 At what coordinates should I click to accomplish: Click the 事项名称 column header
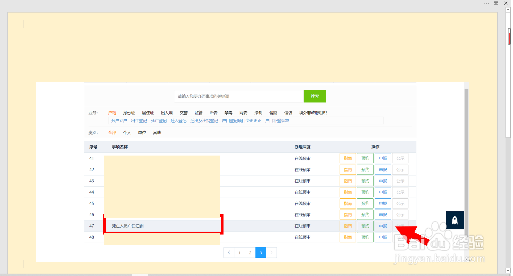120,147
